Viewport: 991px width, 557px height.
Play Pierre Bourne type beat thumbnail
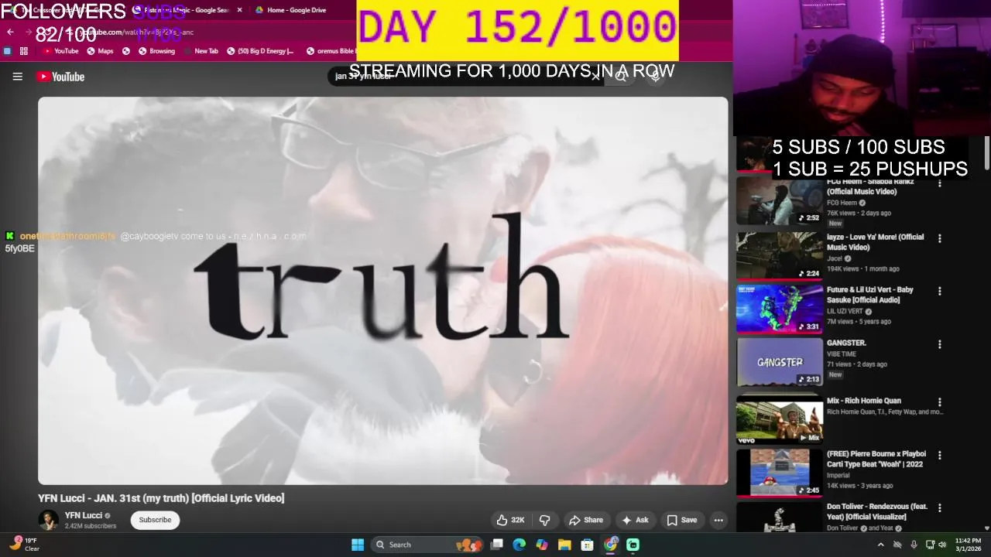(780, 472)
